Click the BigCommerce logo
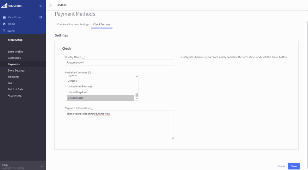This screenshot has width=308, height=170. [12, 5]
